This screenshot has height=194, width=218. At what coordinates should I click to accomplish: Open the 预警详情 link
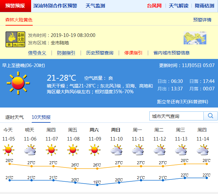click(202, 20)
